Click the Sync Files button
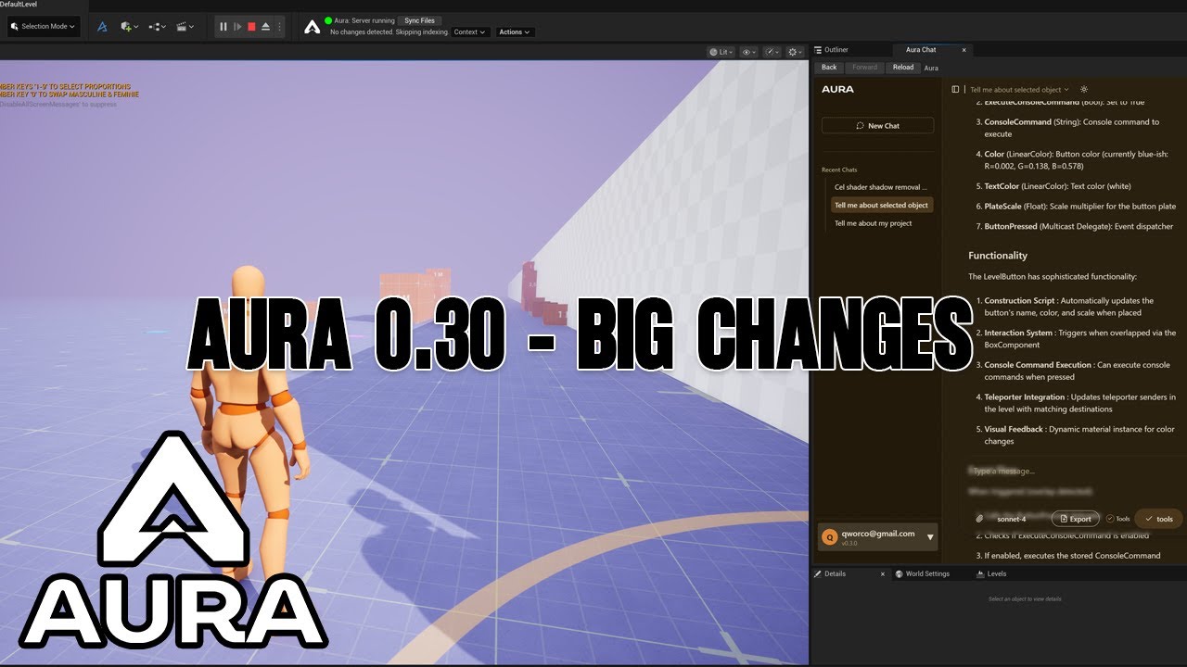The width and height of the screenshot is (1187, 667). 419,20
